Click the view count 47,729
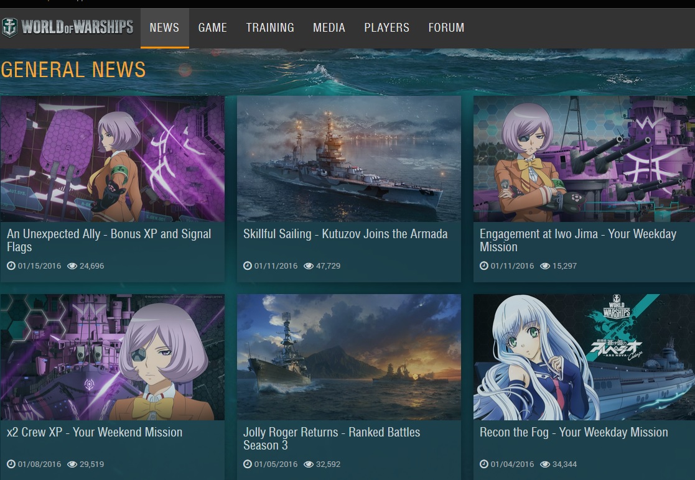 328,265
